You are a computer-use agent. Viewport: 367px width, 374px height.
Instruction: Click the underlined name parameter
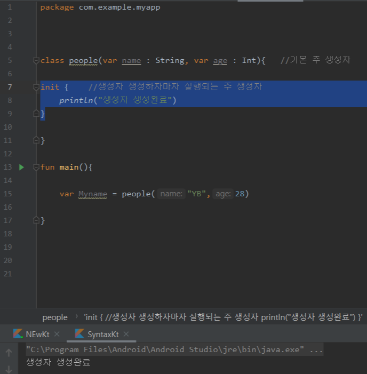tap(131, 61)
